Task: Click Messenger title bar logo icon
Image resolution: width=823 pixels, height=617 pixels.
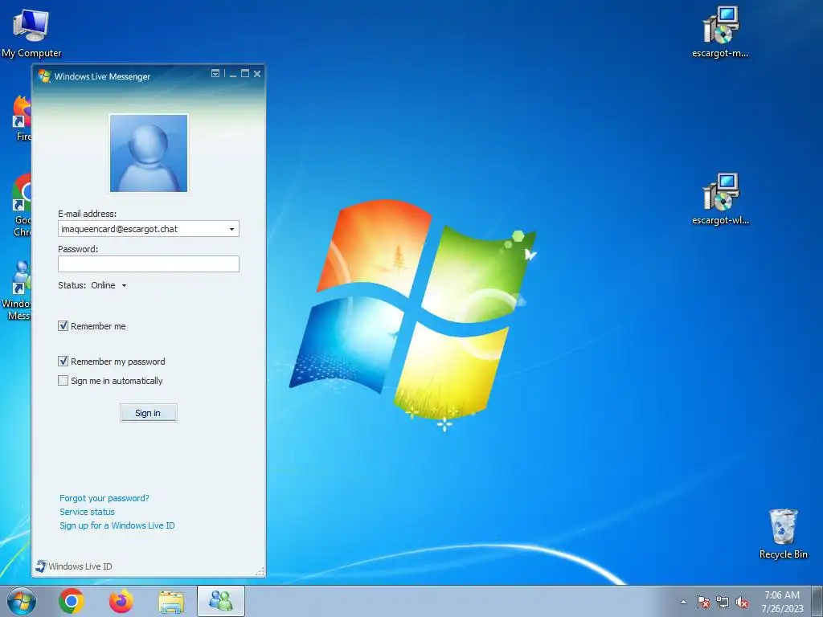Action: [x=44, y=76]
